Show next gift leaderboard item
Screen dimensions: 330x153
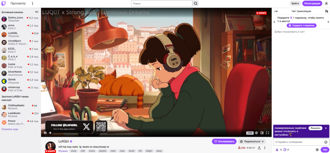pyautogui.click(x=328, y=22)
